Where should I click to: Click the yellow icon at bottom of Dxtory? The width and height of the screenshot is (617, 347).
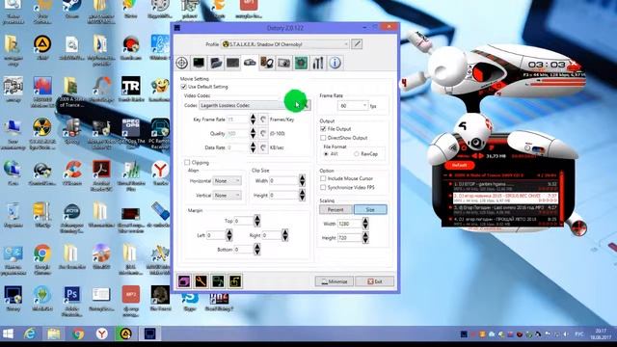point(235,281)
